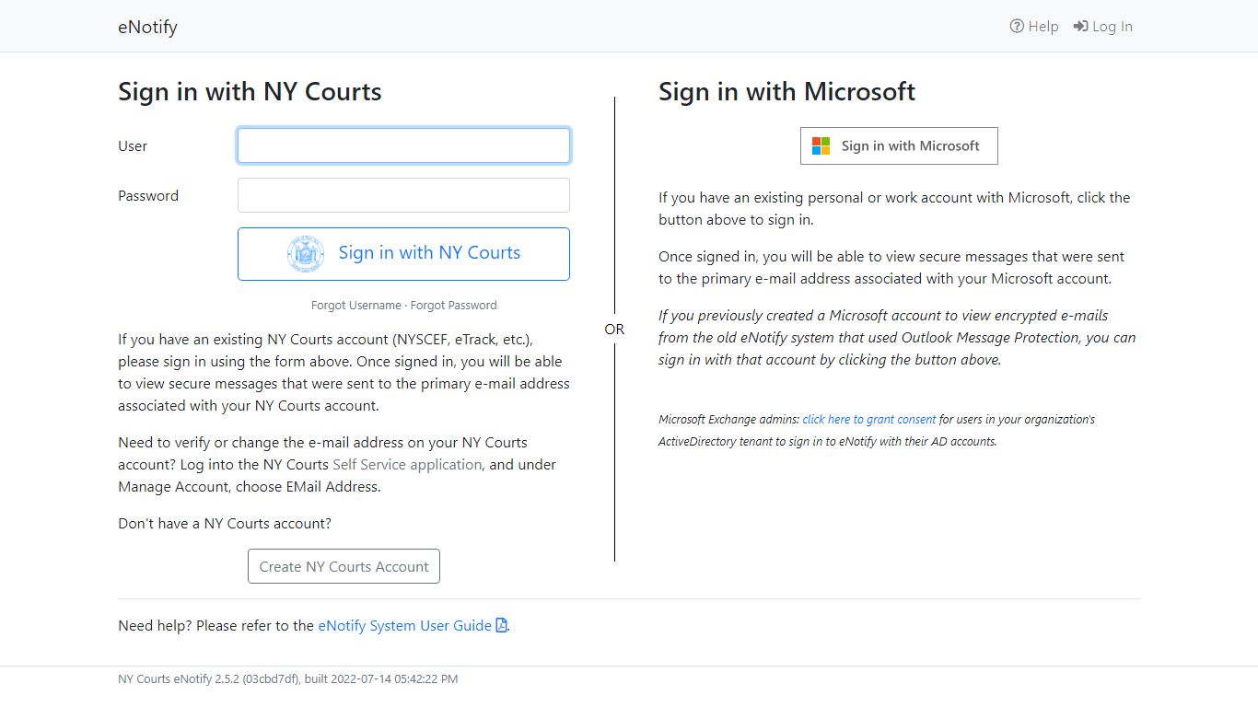
Task: Click the Sign in with NY Courts label
Action: pyautogui.click(x=429, y=252)
